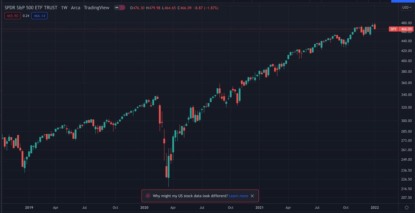Click the 400.00 level on price scale
Screen dimensions: 415x213
pos(406,61)
